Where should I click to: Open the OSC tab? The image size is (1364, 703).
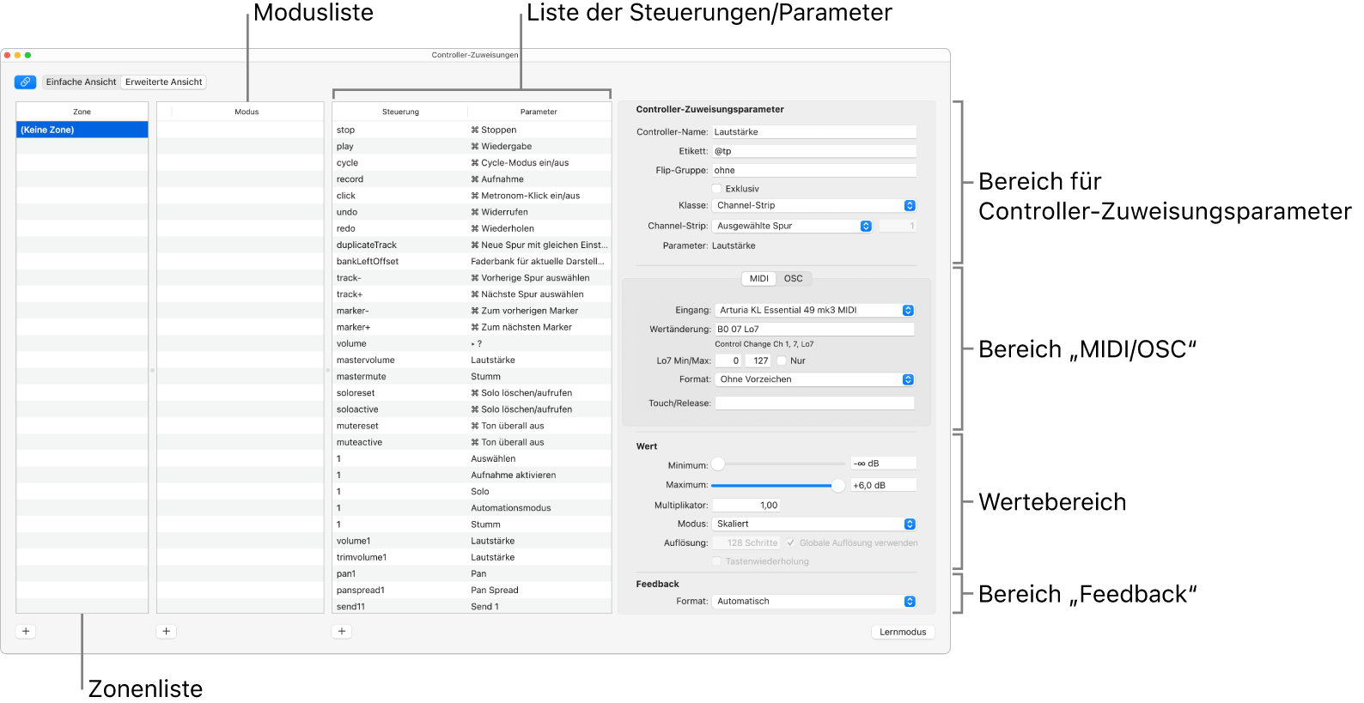tap(794, 278)
